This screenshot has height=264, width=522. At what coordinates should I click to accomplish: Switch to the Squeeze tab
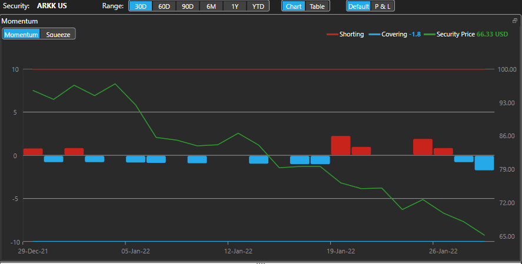[58, 35]
